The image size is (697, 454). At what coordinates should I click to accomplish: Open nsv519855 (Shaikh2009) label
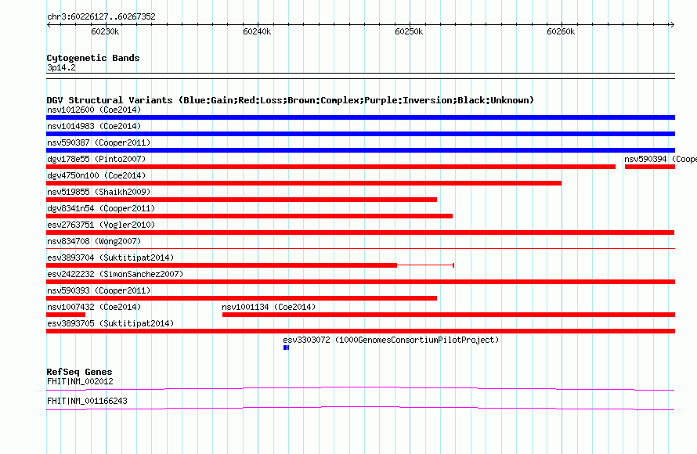[x=99, y=192]
